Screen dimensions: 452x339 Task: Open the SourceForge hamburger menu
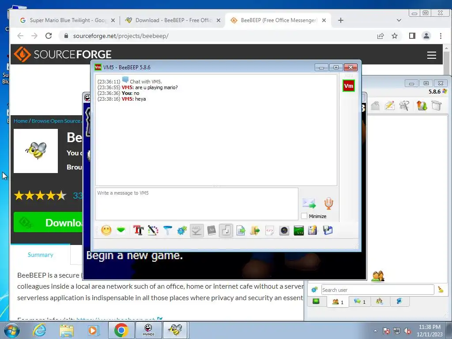point(432,55)
